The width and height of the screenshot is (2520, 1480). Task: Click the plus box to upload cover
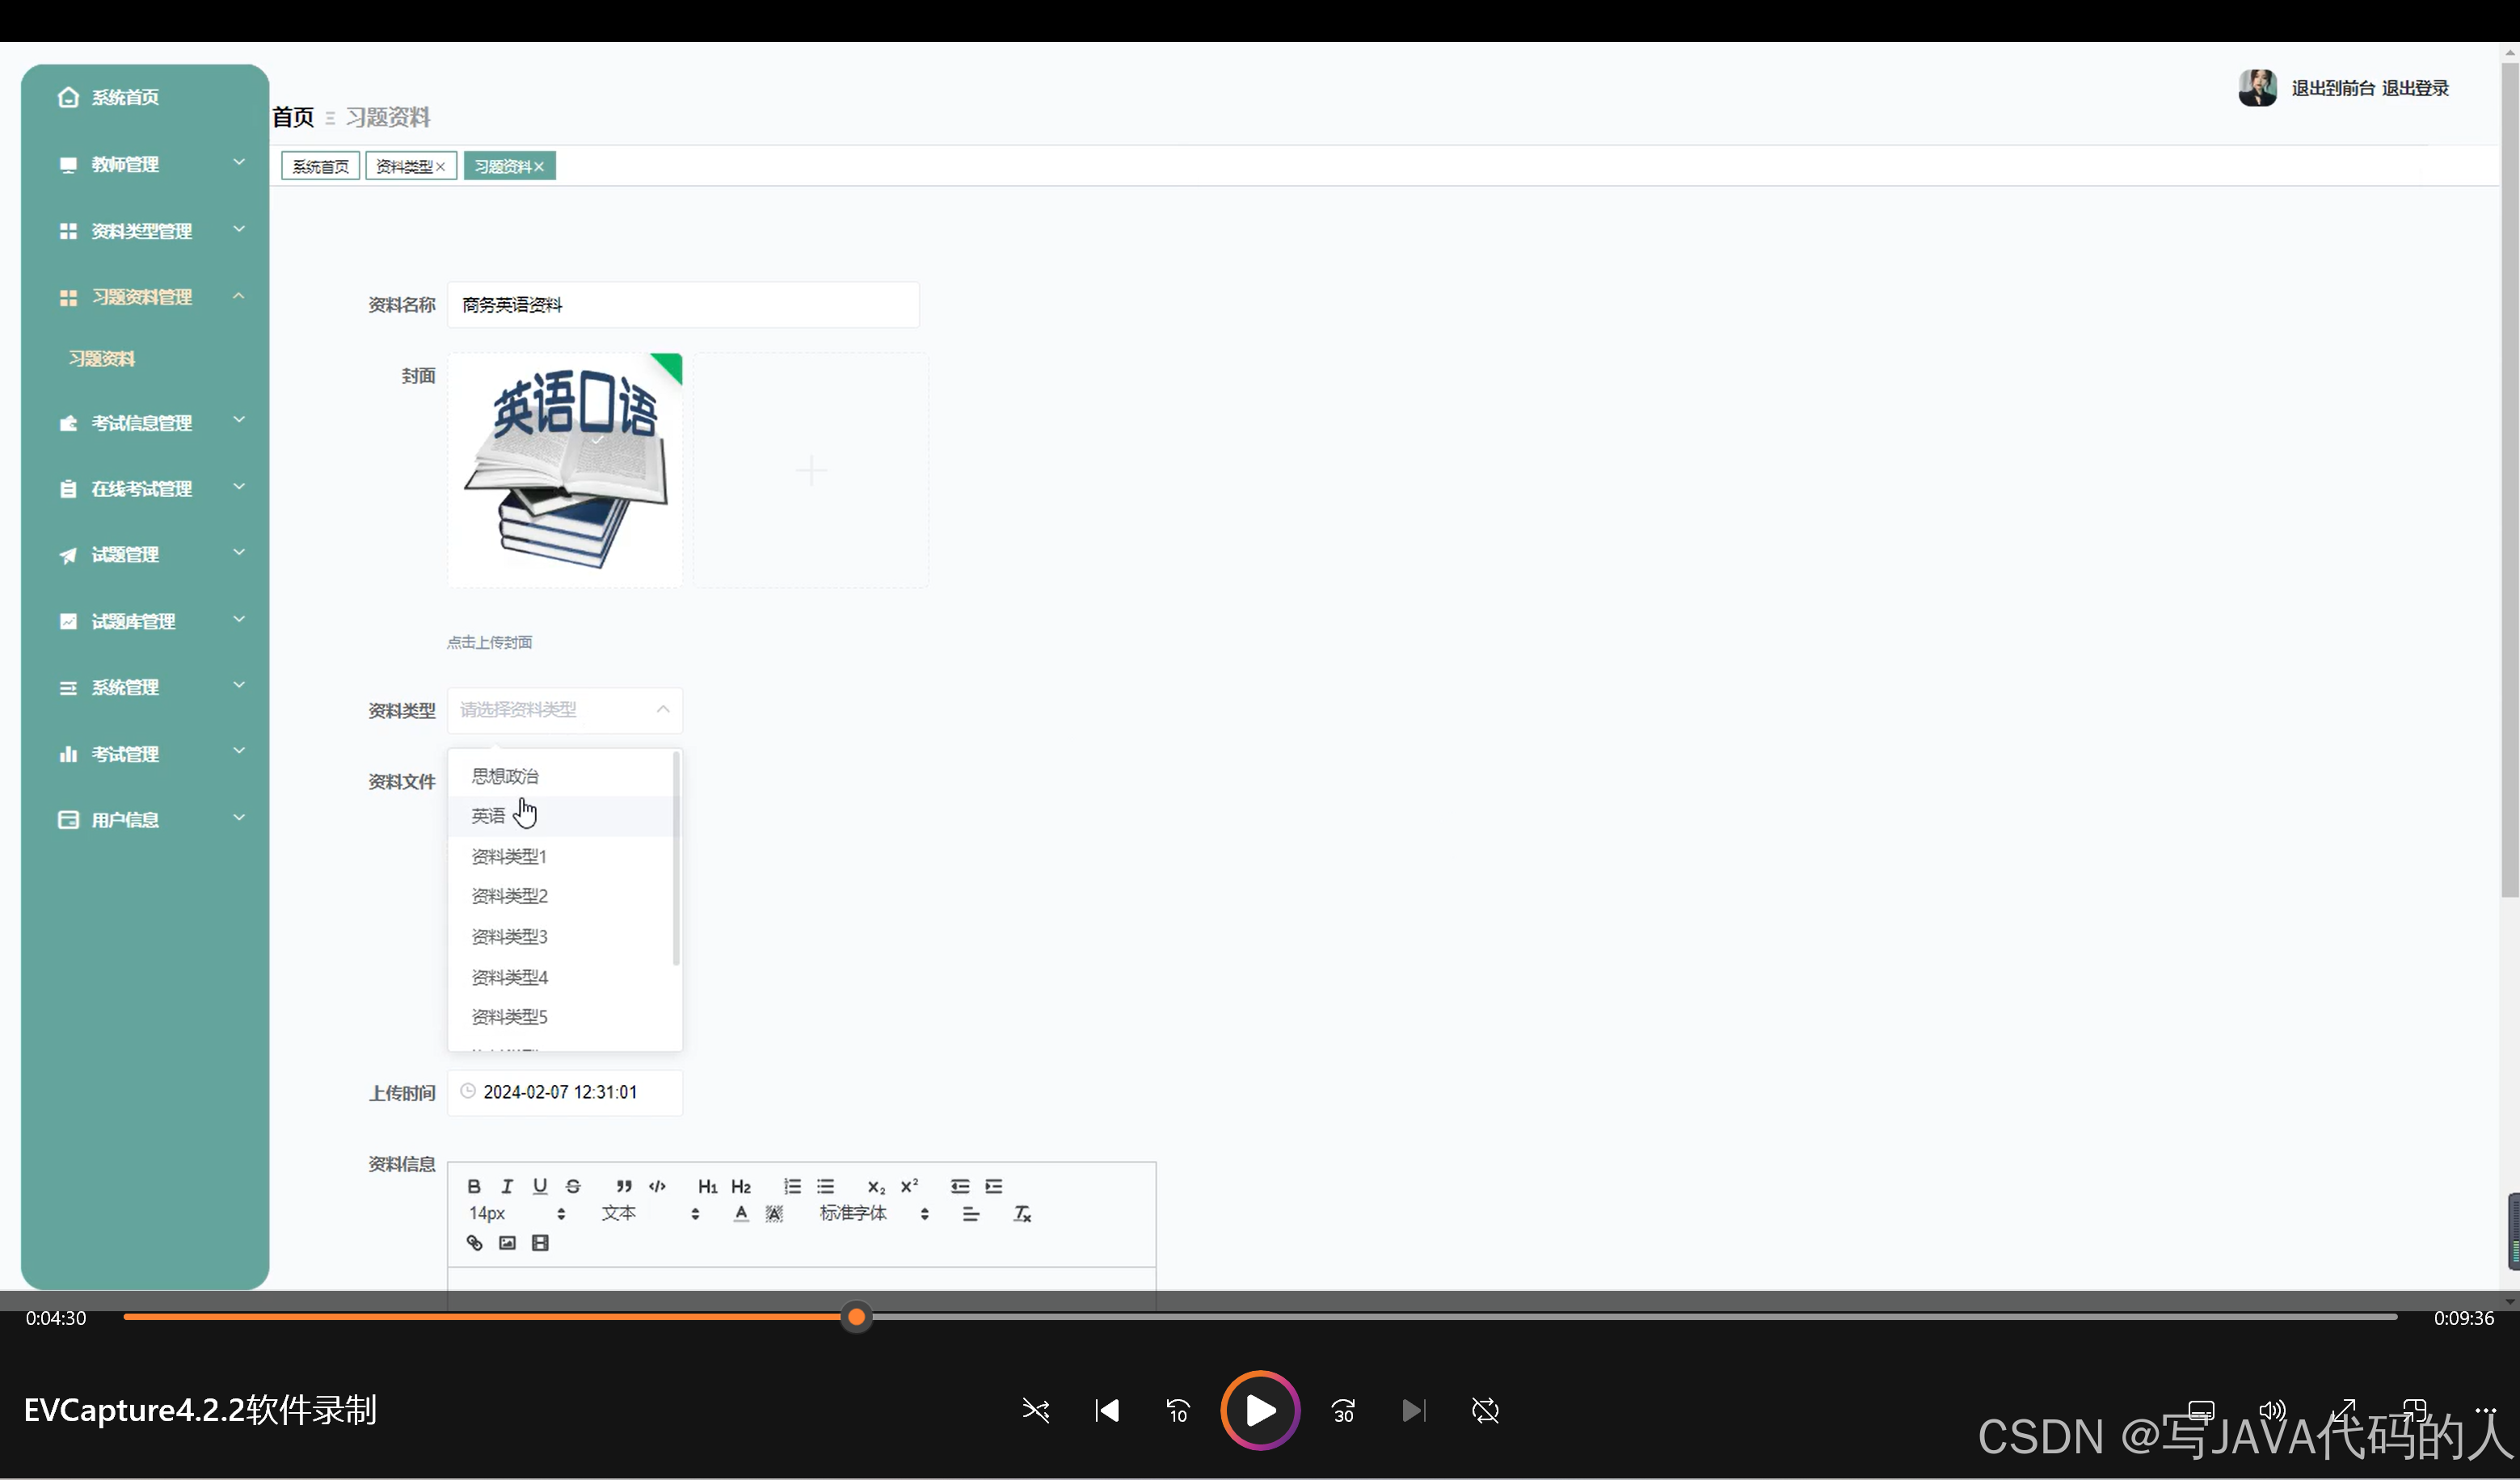pos(811,469)
